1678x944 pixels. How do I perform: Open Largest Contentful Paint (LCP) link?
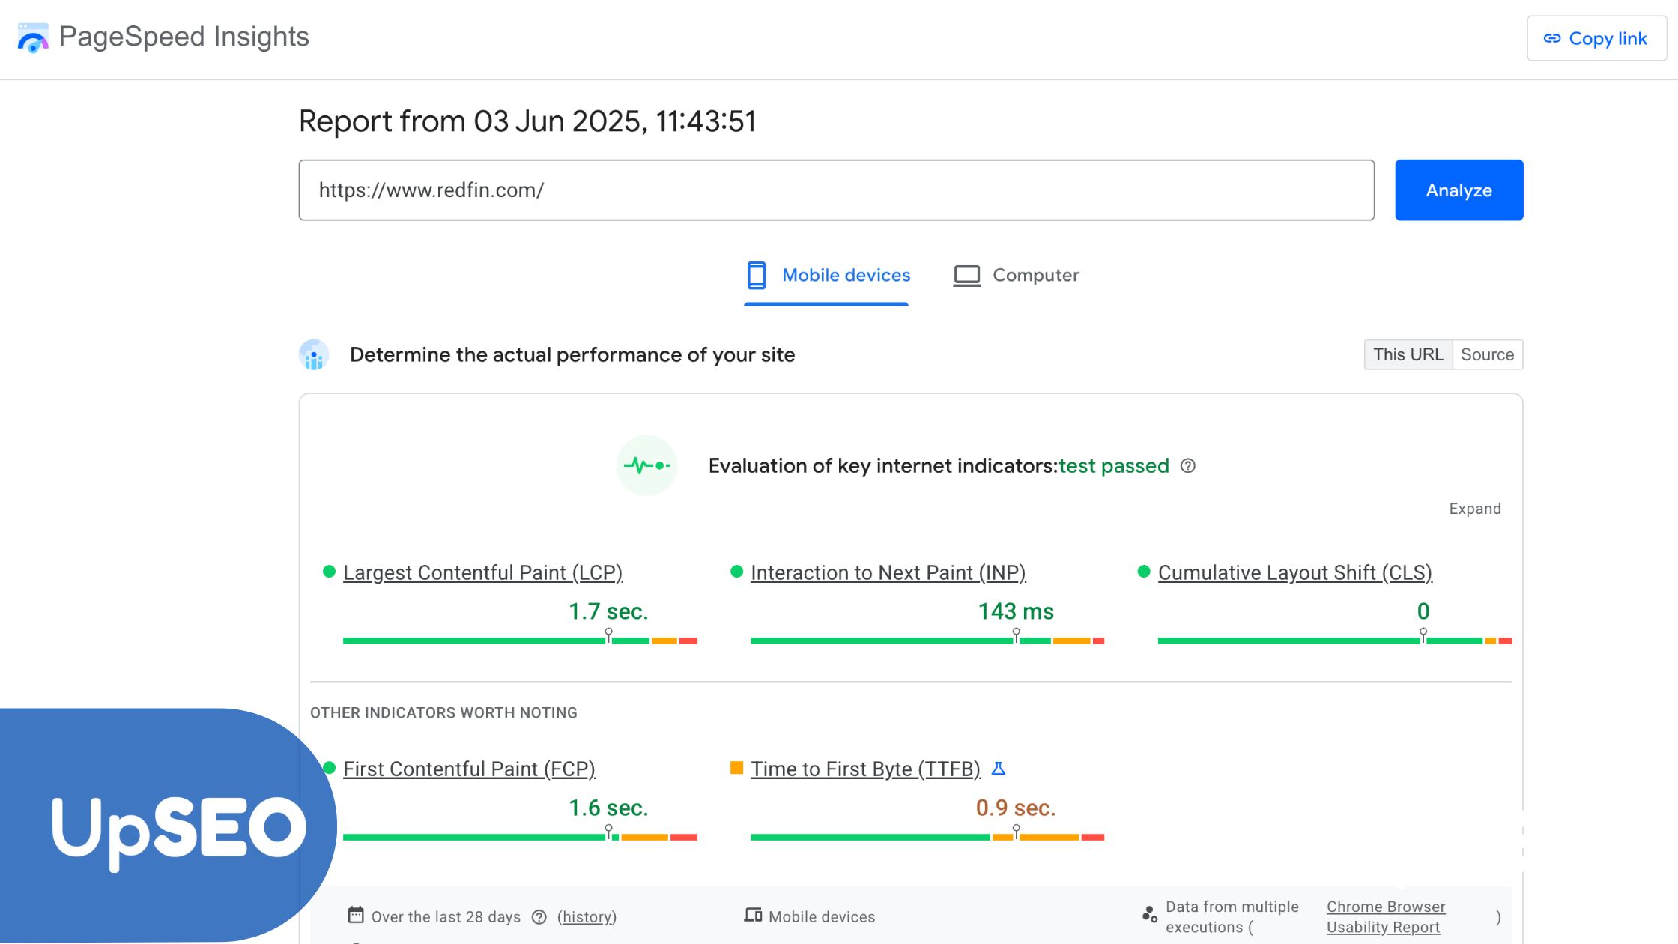coord(483,573)
